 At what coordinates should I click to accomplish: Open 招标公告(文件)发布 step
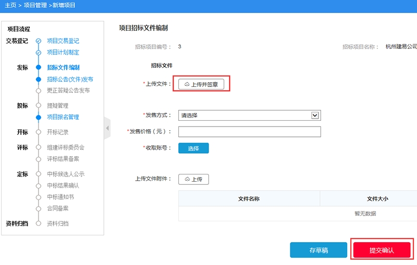tap(70, 79)
